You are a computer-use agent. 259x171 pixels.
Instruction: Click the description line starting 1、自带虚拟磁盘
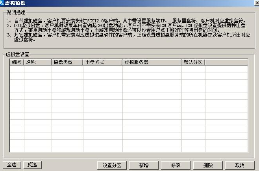[x=126, y=21]
